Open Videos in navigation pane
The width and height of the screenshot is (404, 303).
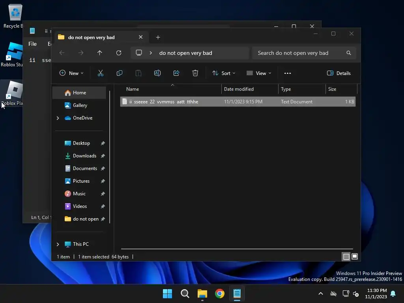tap(79, 206)
